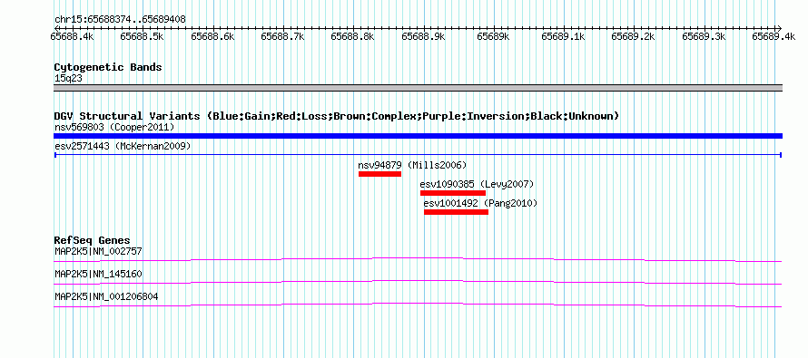This screenshot has width=808, height=358.
Task: Click the red esv1090385 loss bar
Action: click(453, 193)
